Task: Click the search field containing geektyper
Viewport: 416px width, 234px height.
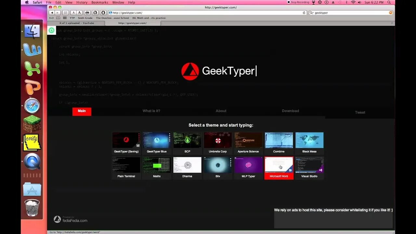Action: [x=350, y=13]
